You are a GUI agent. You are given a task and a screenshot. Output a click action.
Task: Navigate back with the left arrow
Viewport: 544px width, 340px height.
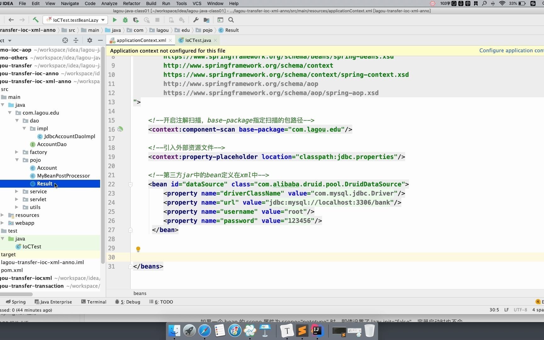pyautogui.click(x=11, y=20)
